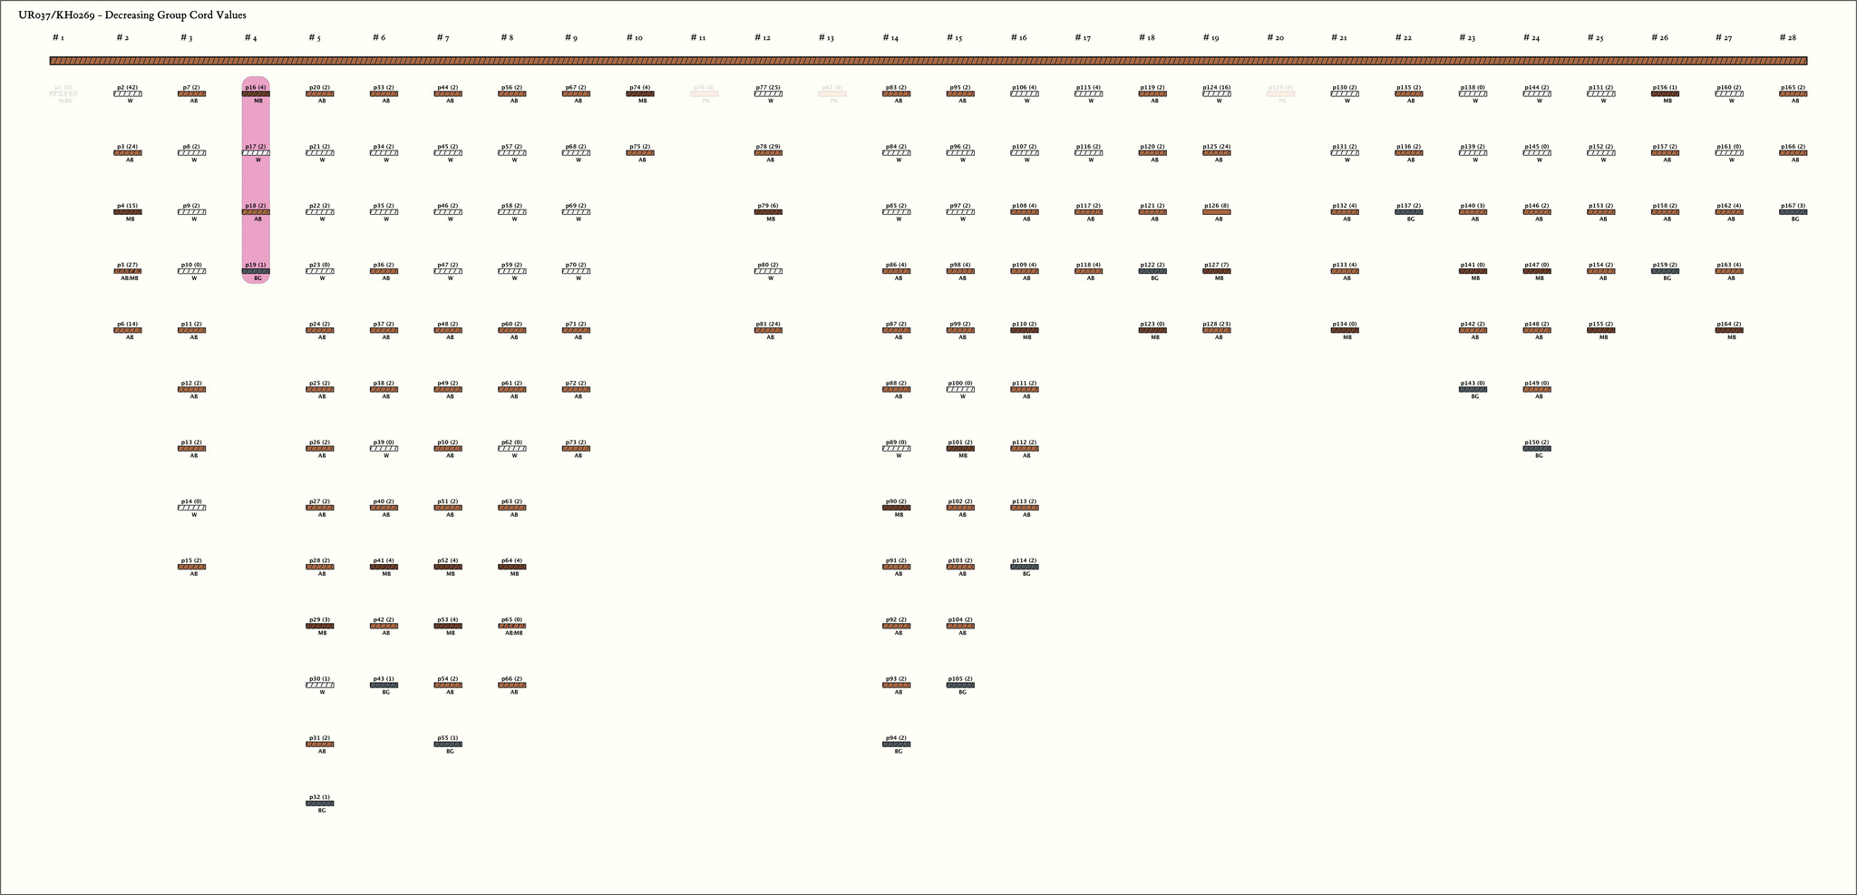Click the faded cord p76 in group 11
The image size is (1857, 895).
pyautogui.click(x=705, y=94)
